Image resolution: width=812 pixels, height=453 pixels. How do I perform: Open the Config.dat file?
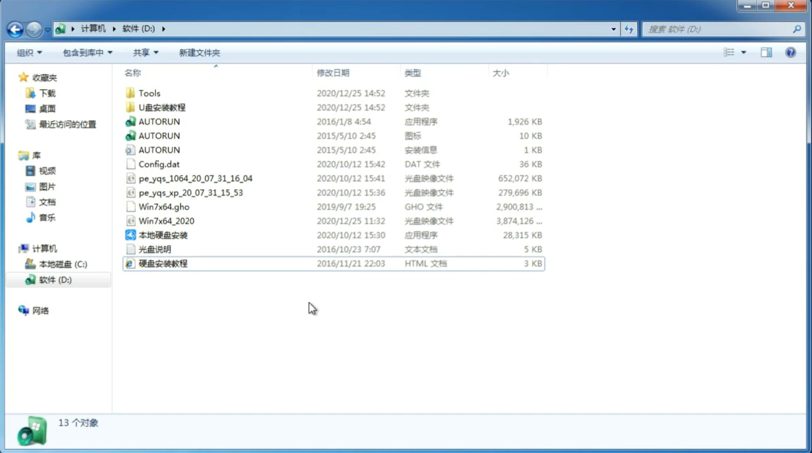coord(159,164)
